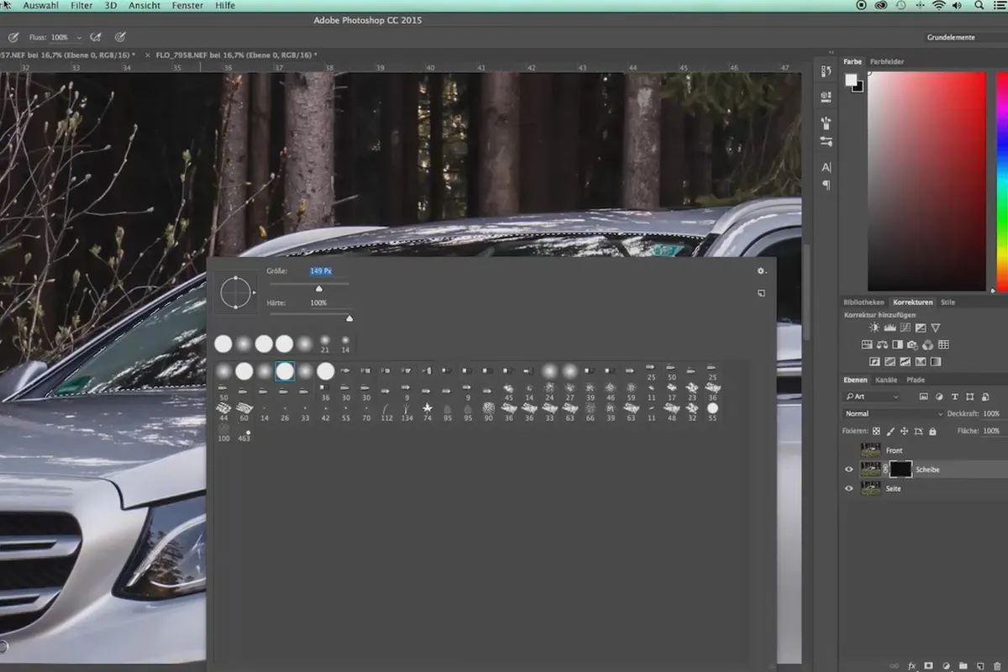Toggle lock image pixels
Screen dimensions: 1008x672
[890, 431]
